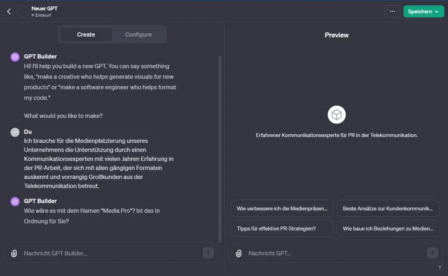The height and width of the screenshot is (276, 448).
Task: Click the 'Neuer GPT' title
Action: (45, 9)
